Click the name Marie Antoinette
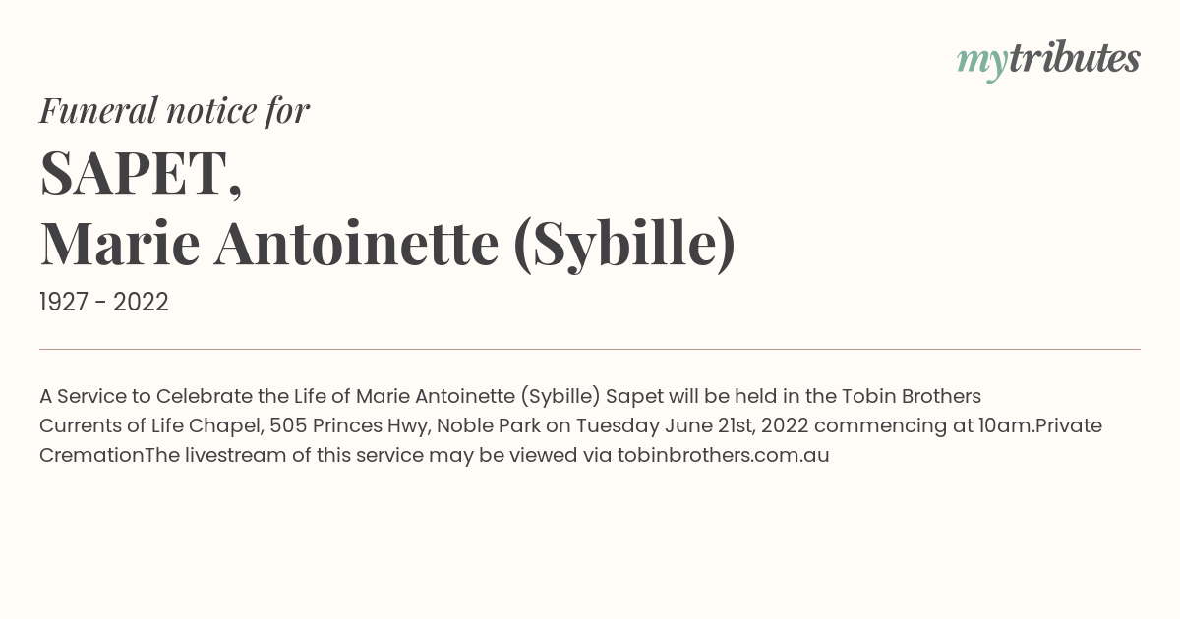The image size is (1180, 619). coord(269,244)
